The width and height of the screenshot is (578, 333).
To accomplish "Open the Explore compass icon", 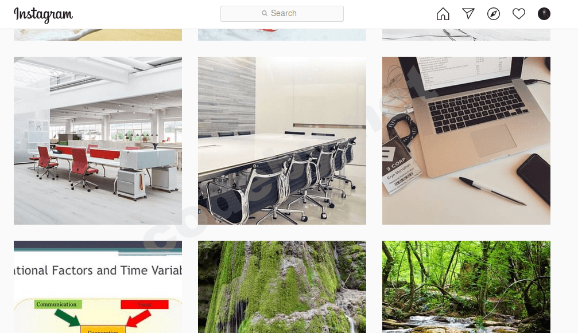I will click(x=493, y=14).
